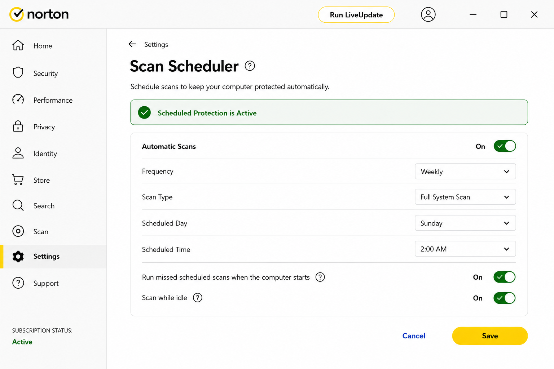Maximize the Norton window
The height and width of the screenshot is (369, 554).
(x=504, y=14)
